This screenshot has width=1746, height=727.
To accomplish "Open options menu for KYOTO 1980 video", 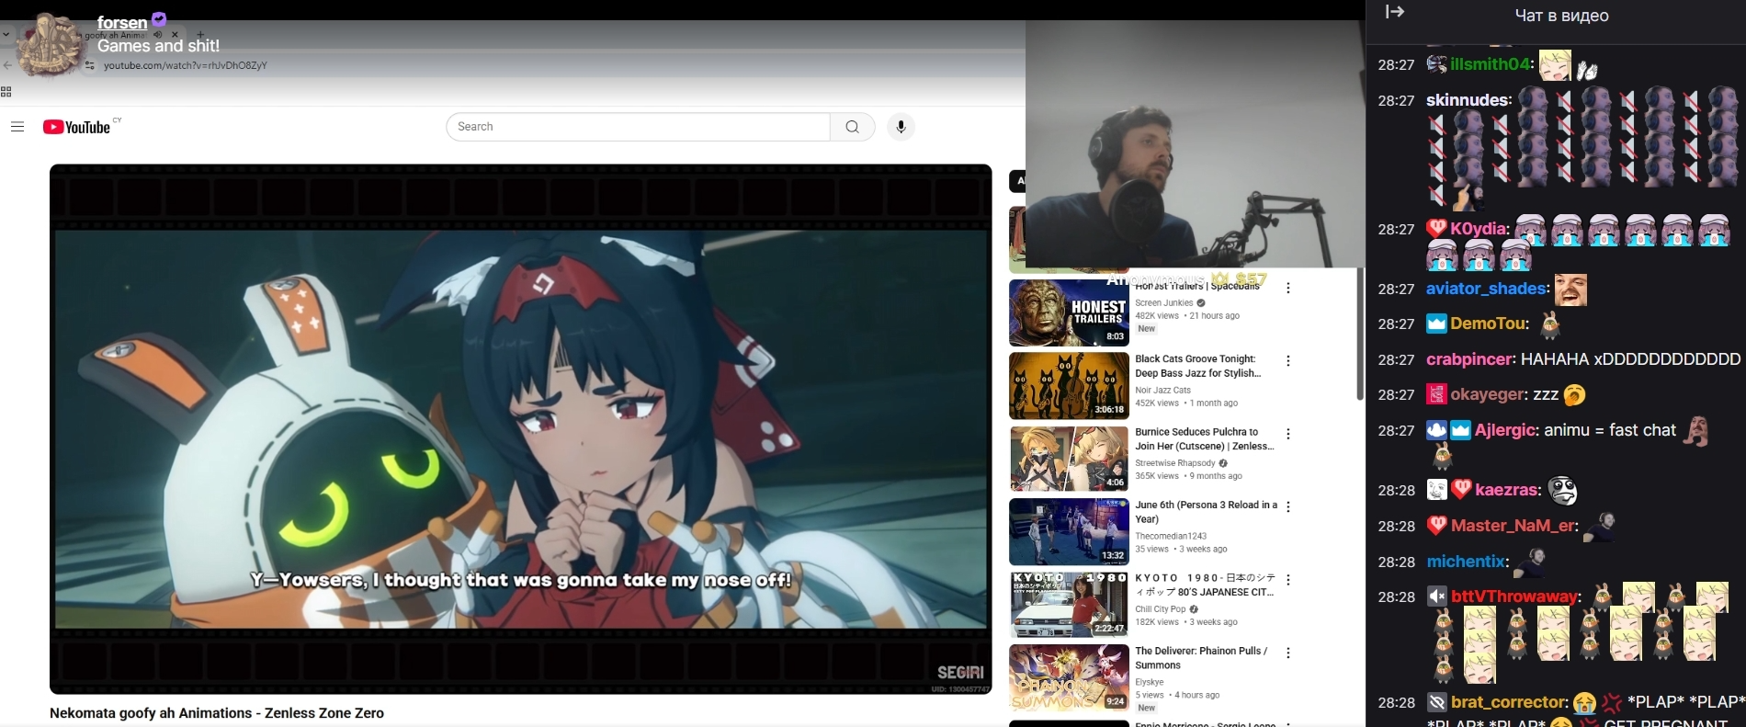I will (1288, 580).
